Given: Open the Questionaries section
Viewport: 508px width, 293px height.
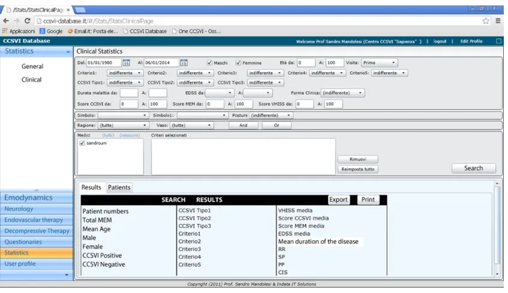Looking at the screenshot, I should pos(37,242).
